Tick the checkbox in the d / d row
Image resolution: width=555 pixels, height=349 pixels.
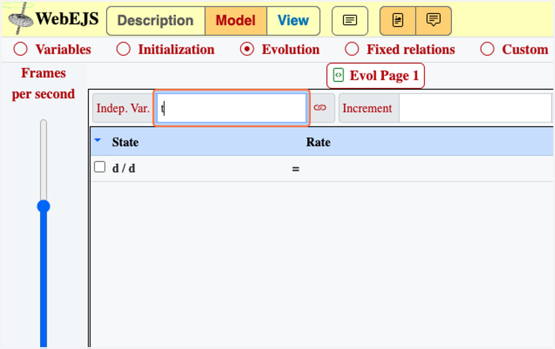100,167
